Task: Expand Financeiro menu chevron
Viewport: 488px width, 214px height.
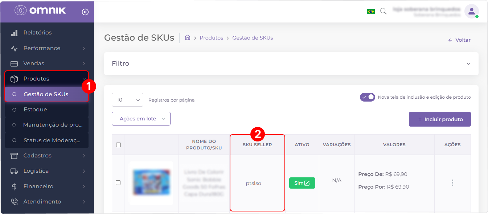Action: click(84, 186)
